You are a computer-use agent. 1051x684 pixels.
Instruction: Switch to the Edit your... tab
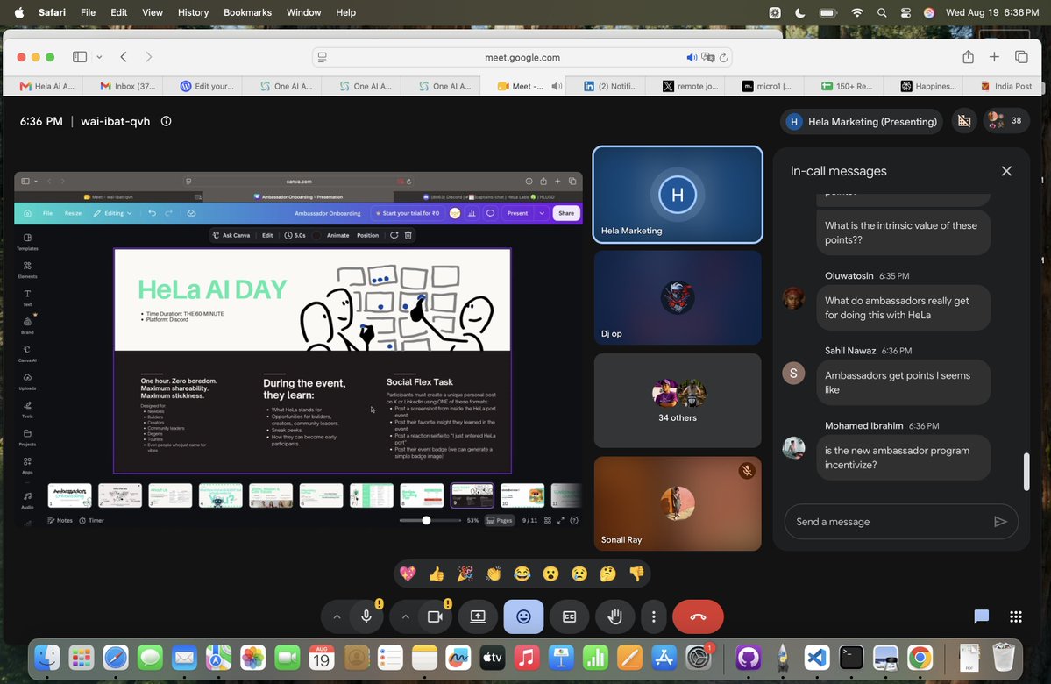[x=207, y=86]
